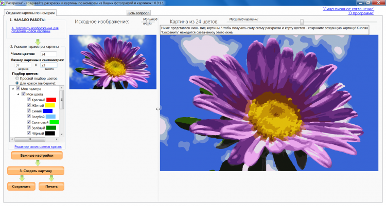This screenshot has height=206, width=386.
Task: Click the 'Печать' button
Action: (51, 186)
